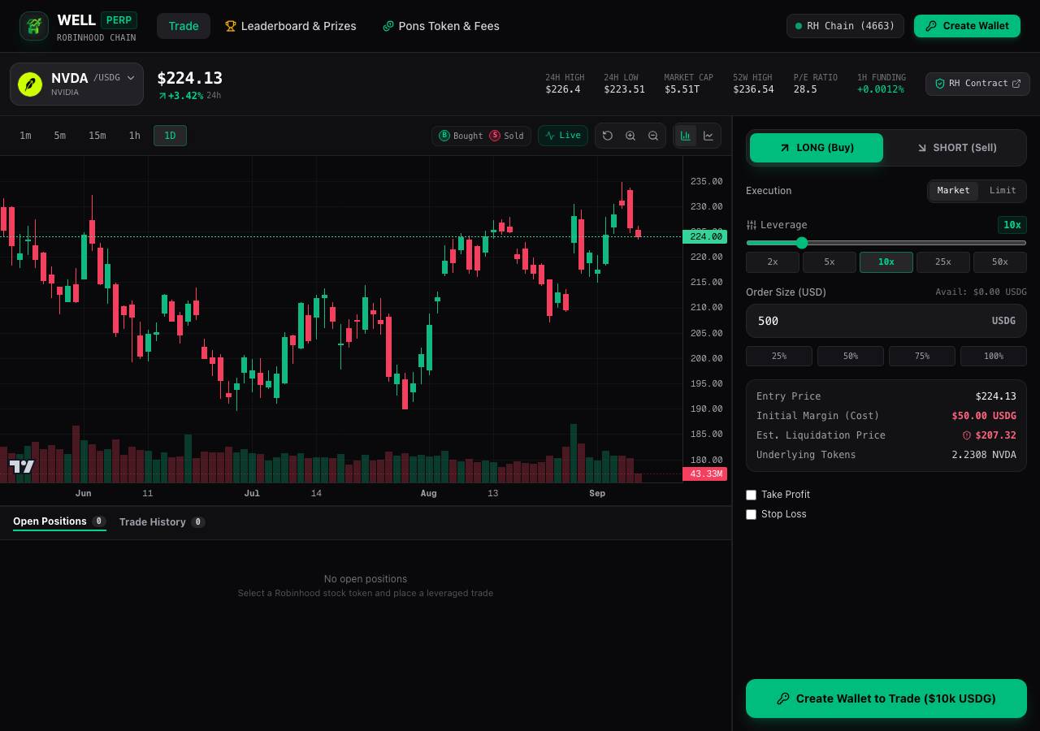Click the Create Wallet button

tap(967, 26)
